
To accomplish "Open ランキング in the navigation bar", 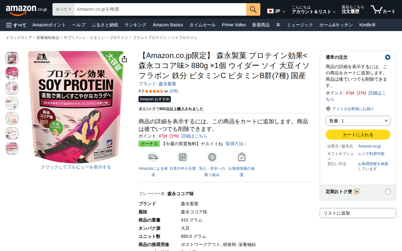I will coord(135,25).
